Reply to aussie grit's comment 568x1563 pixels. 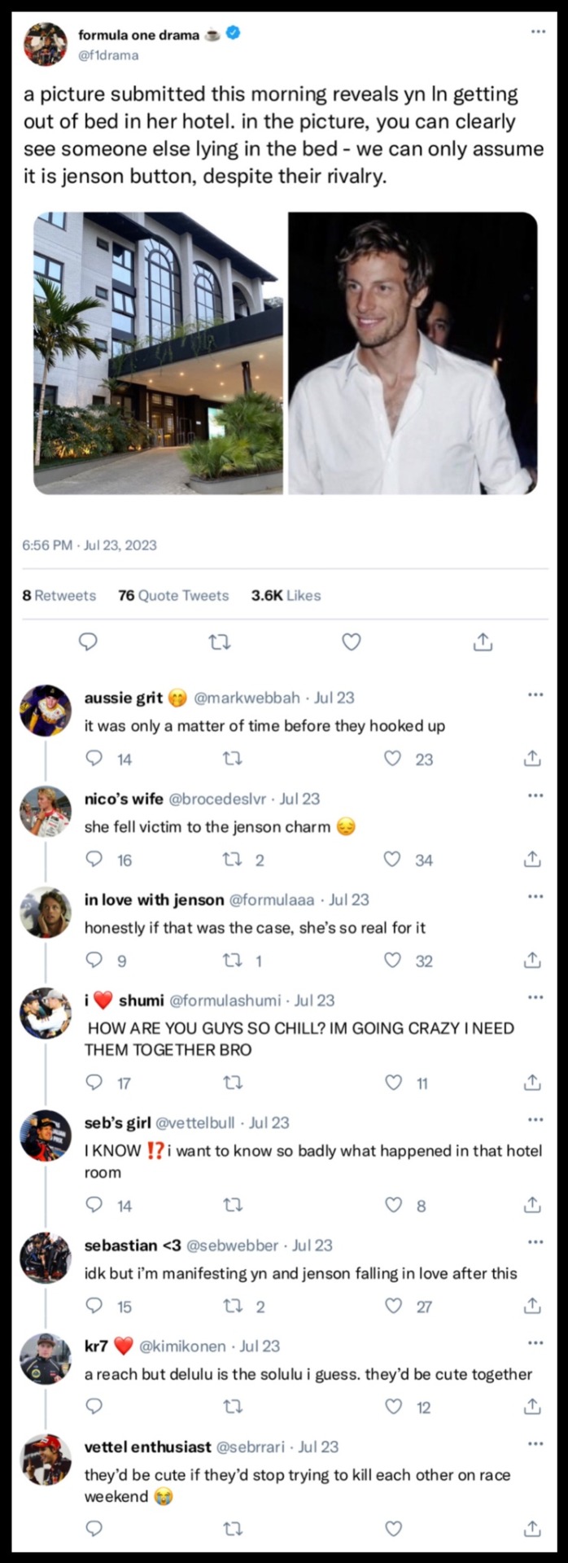pos(95,759)
